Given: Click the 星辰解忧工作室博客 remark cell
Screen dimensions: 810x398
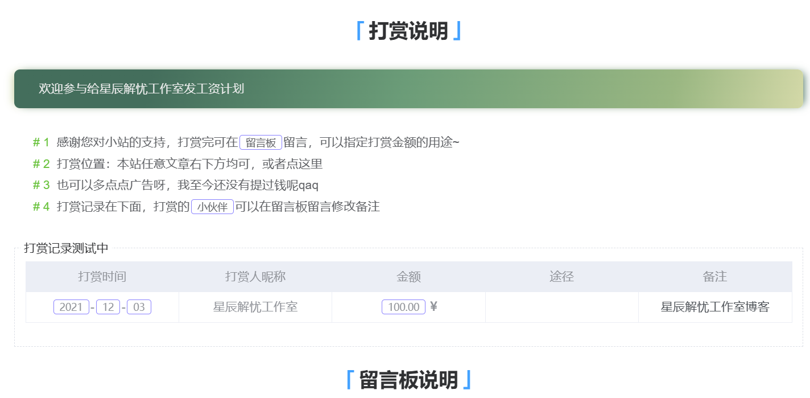Looking at the screenshot, I should (715, 306).
